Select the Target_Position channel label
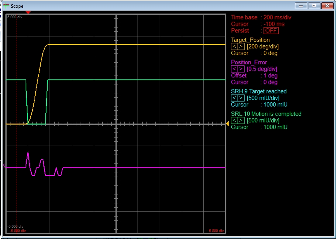The image size is (336, 239). pos(250,40)
